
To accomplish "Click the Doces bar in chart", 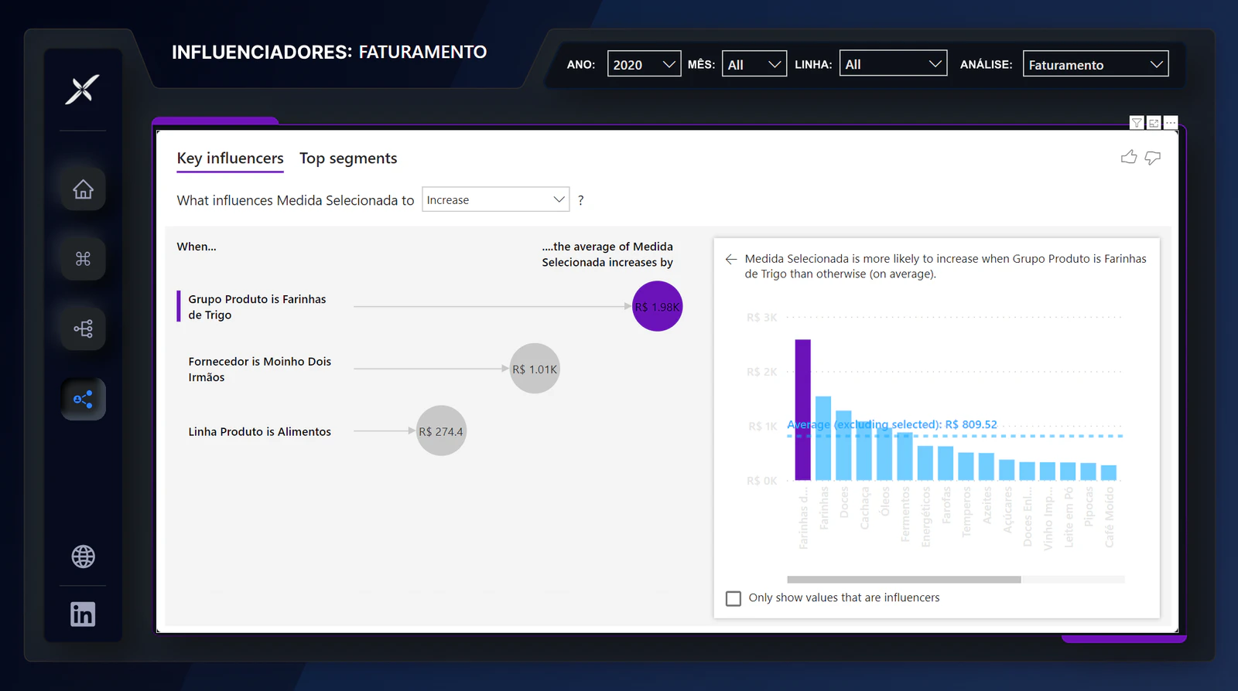I will tap(843, 445).
